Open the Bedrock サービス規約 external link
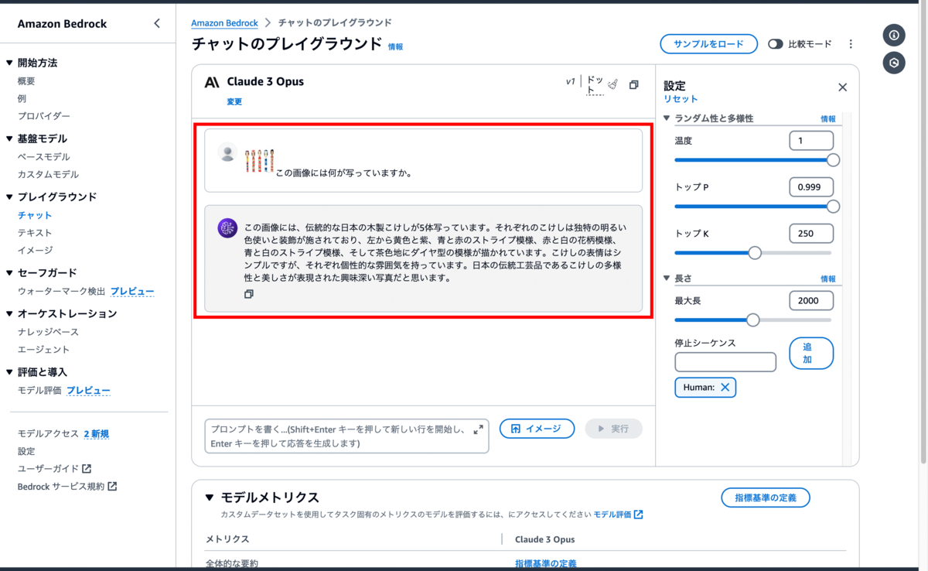928x571 pixels. (x=67, y=487)
